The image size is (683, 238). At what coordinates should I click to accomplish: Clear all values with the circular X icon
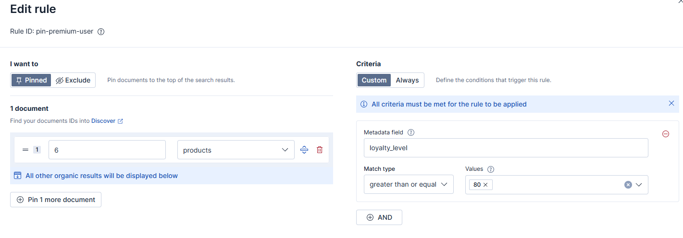click(x=628, y=185)
